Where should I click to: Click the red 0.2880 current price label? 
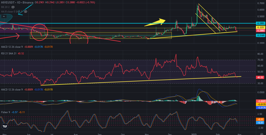point(260,30)
